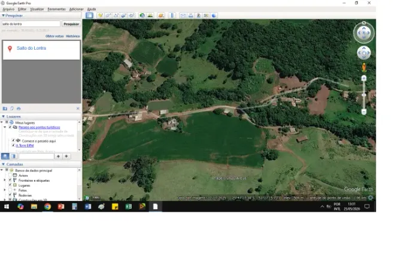Click the print icon in the toolbar
The width and height of the screenshot is (419, 265).
click(190, 16)
